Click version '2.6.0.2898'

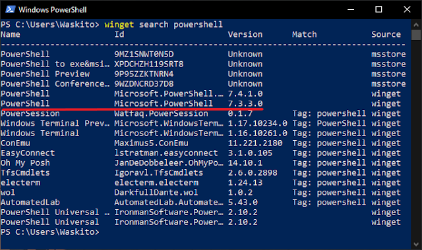pos(253,172)
